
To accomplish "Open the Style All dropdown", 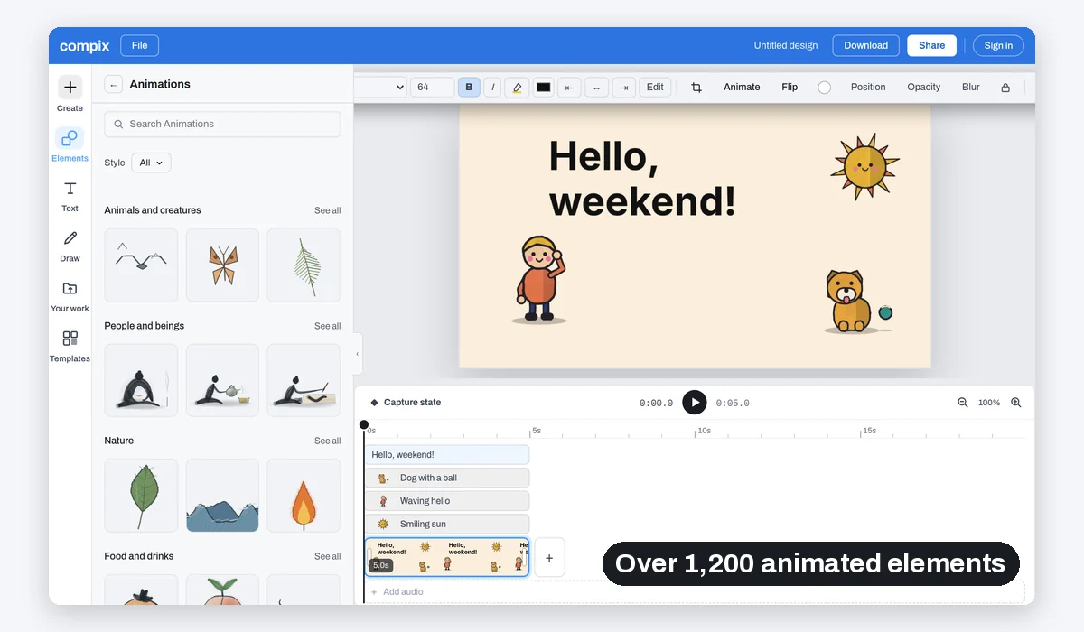I will (x=151, y=163).
